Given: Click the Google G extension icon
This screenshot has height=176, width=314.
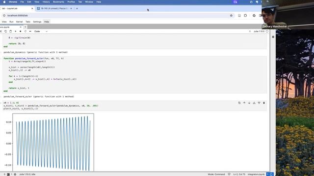Looking at the screenshot, I should click(254, 15).
